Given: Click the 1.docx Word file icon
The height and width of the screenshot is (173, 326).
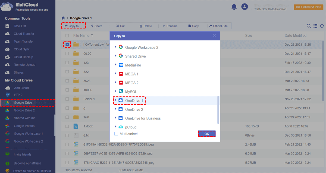Looking at the screenshot, I should [76, 126].
